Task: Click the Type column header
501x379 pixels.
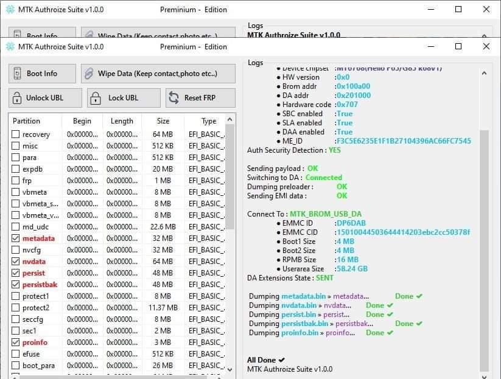Action: point(205,121)
